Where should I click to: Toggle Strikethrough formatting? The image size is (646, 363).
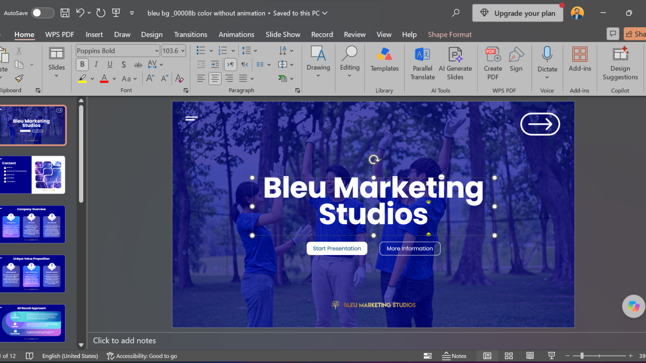[x=138, y=65]
